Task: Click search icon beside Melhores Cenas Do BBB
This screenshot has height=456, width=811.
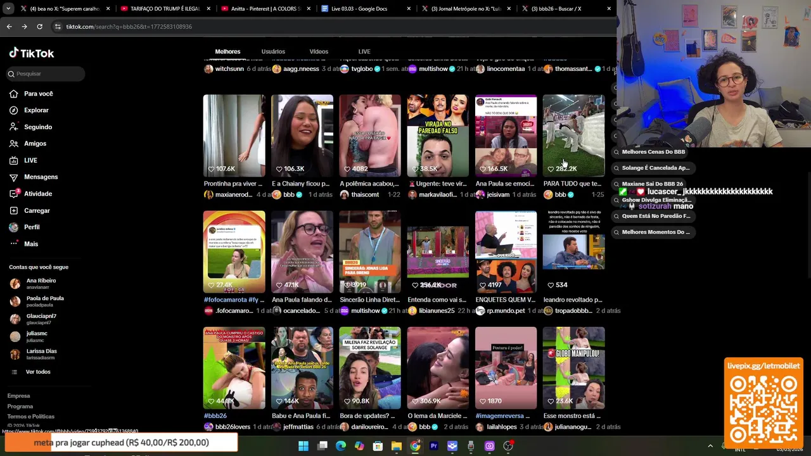Action: pyautogui.click(x=616, y=152)
